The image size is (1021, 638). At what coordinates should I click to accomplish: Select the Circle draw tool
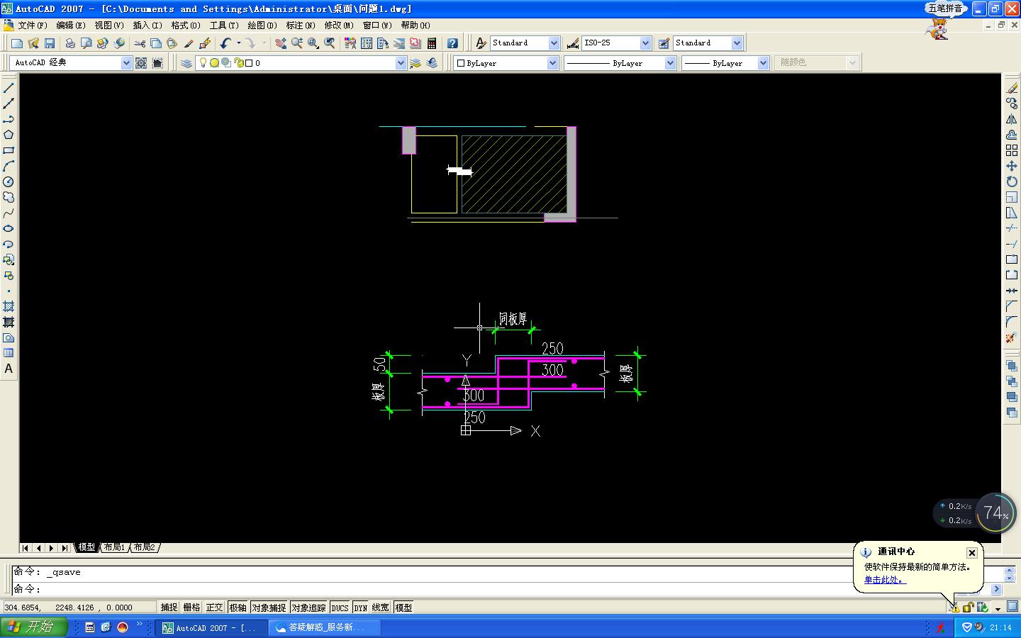point(9,181)
